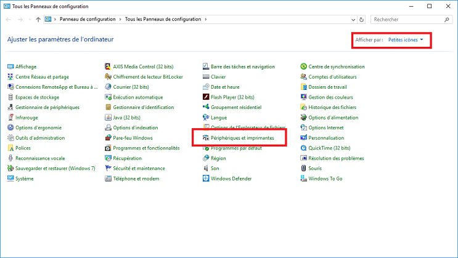Viewport: 458px width, 258px height.
Task: Open the Petites icônes view dropdown
Action: (x=406, y=40)
